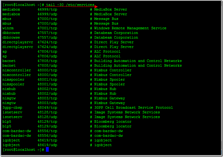Click dbbrowse name on the 47557/tcp row

[11, 33]
